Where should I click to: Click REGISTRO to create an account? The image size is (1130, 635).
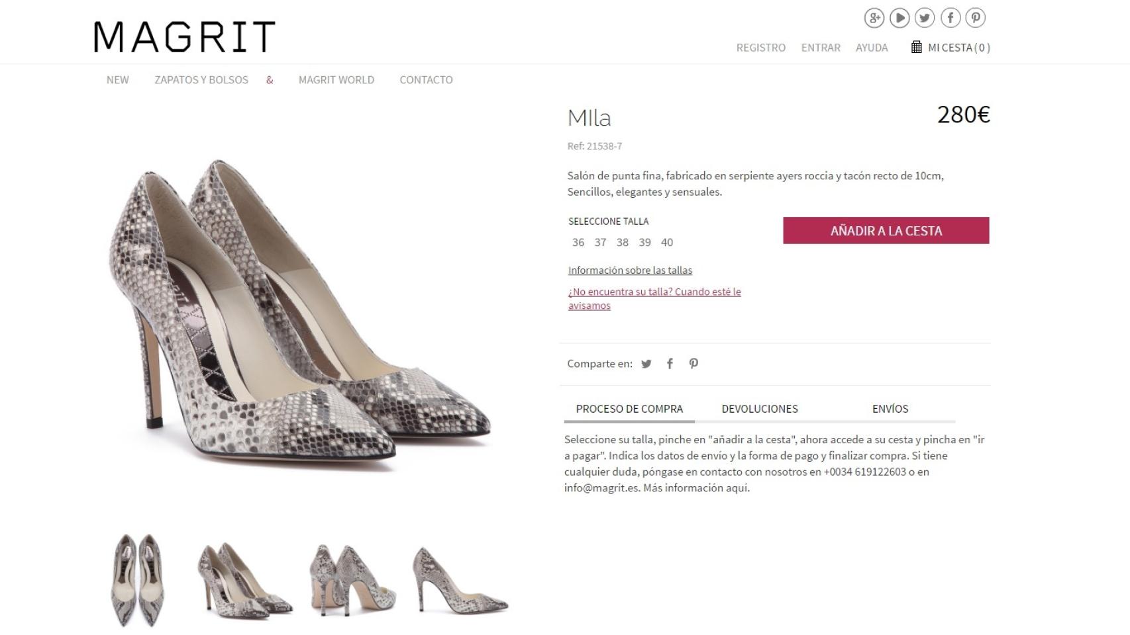pos(760,47)
